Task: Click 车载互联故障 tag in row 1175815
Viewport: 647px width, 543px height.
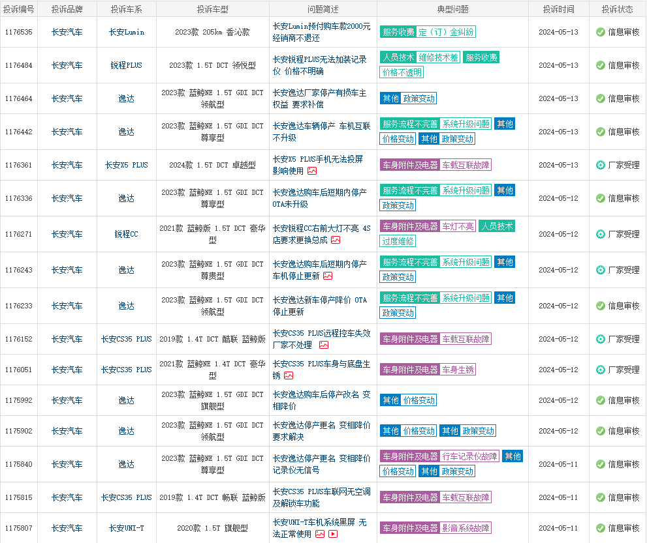Action: click(466, 497)
